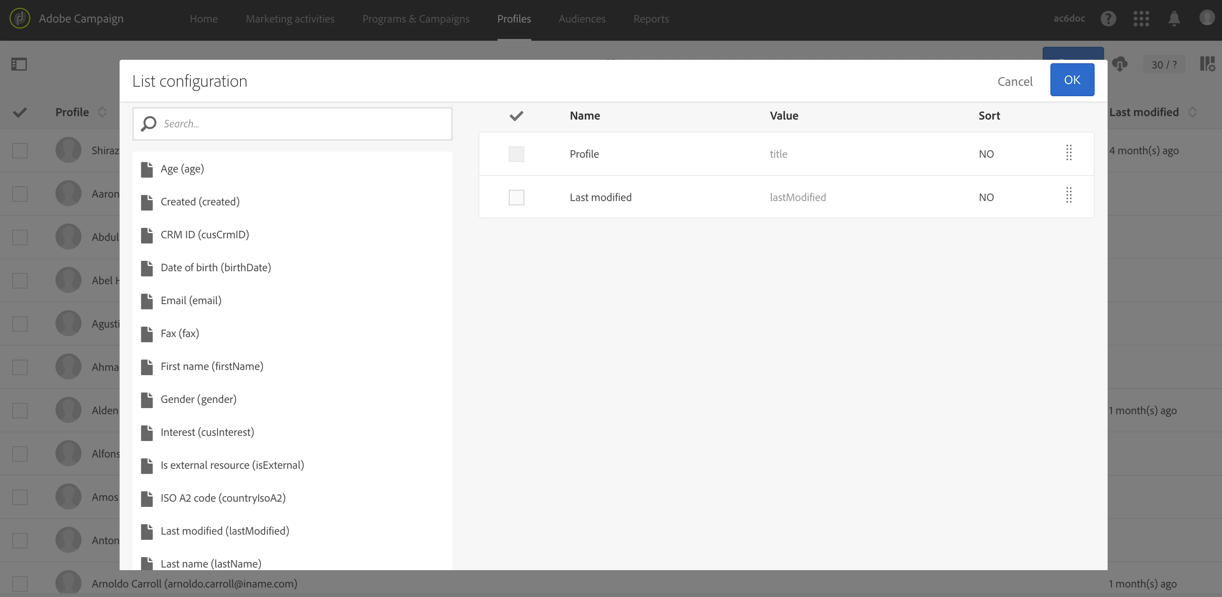Select the first profile row checkbox

[x=20, y=151]
